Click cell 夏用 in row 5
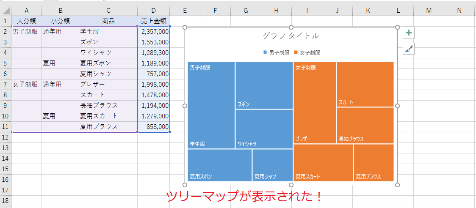This screenshot has height=208, width=476. tap(61, 63)
